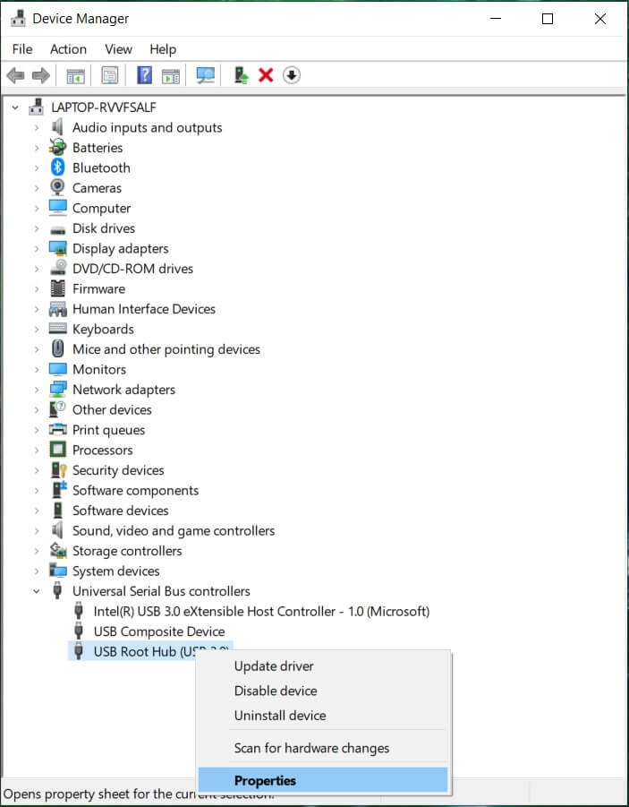This screenshot has width=629, height=807.
Task: Select Update driver in context menu
Action: (274, 666)
